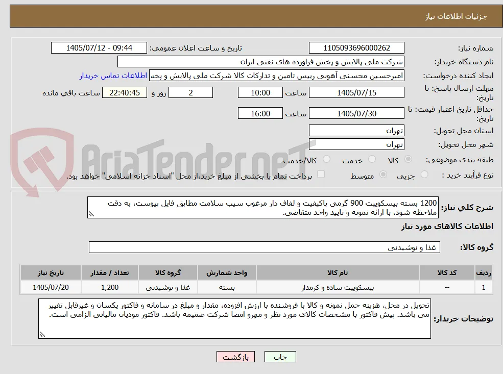Click the row number cell 1
The height and width of the screenshot is (374, 503).
484,287
